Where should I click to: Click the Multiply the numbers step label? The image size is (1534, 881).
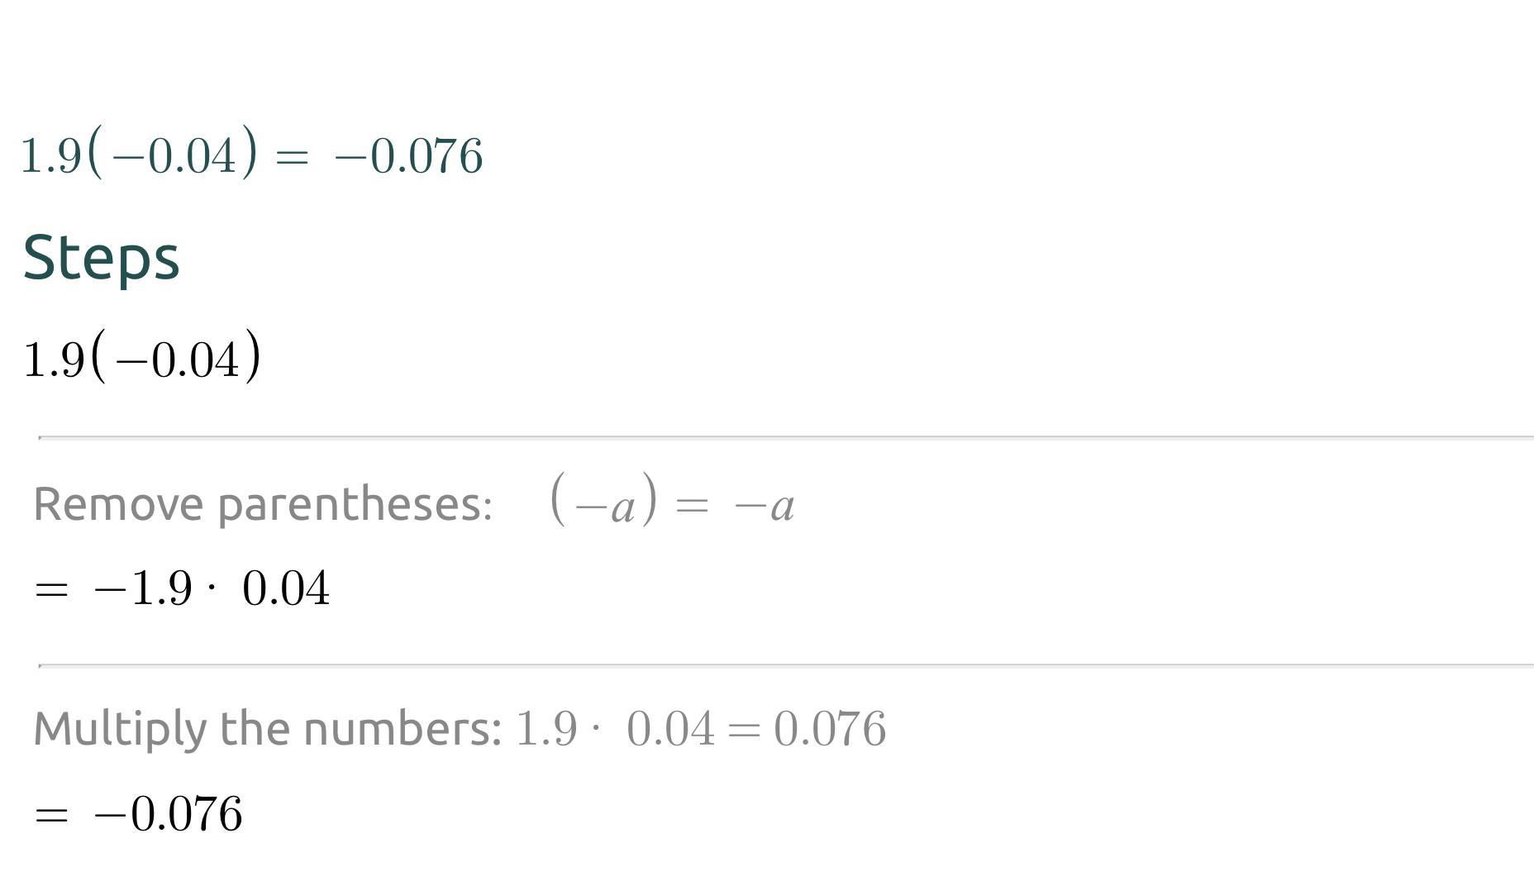pos(267,729)
